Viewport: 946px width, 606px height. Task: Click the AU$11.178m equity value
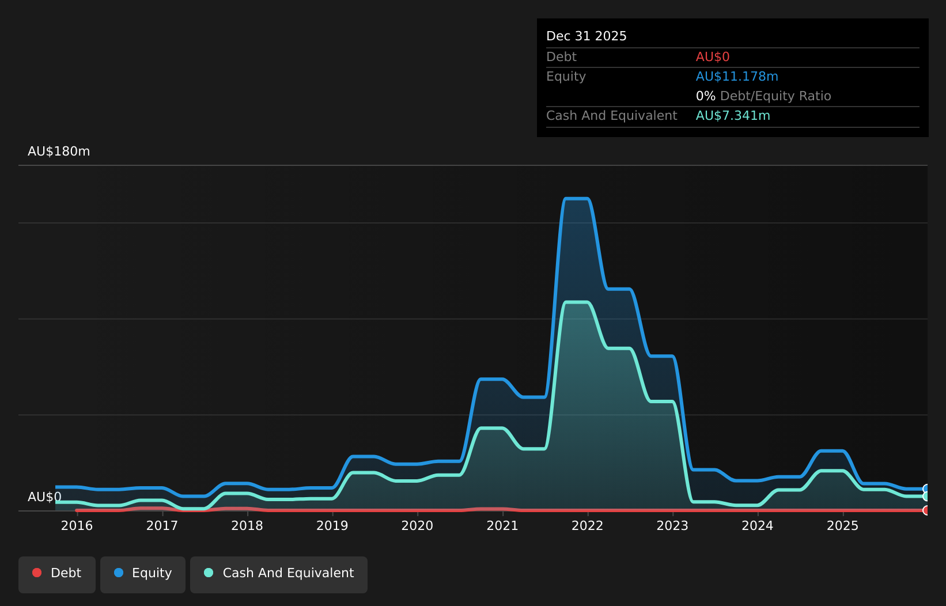pyautogui.click(x=737, y=77)
